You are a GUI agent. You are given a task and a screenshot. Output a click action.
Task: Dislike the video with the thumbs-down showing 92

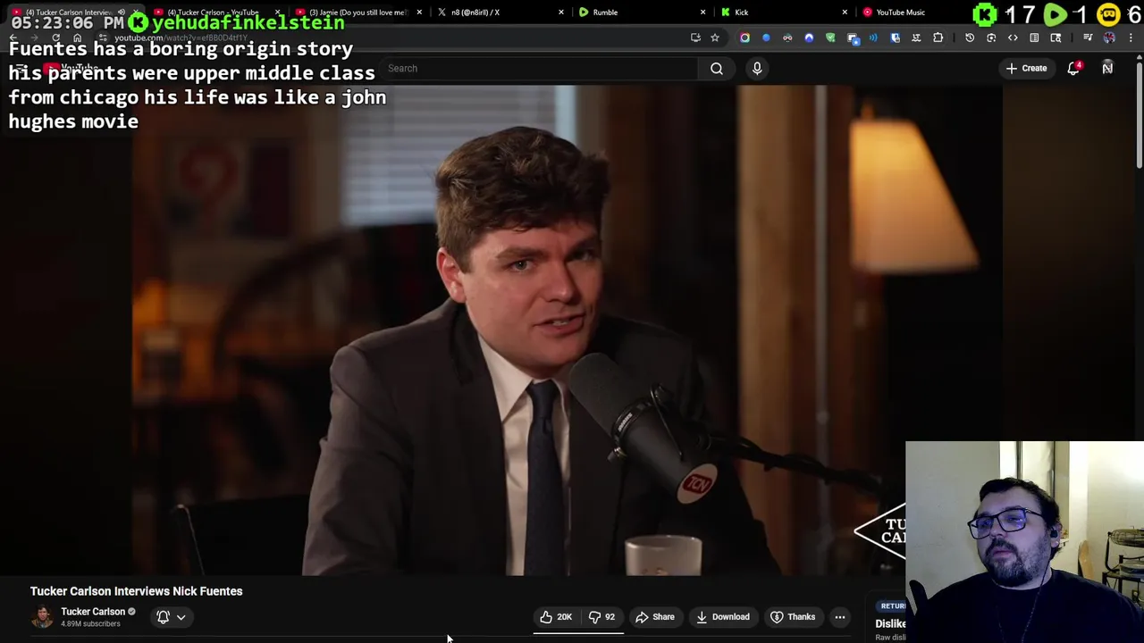tap(602, 617)
